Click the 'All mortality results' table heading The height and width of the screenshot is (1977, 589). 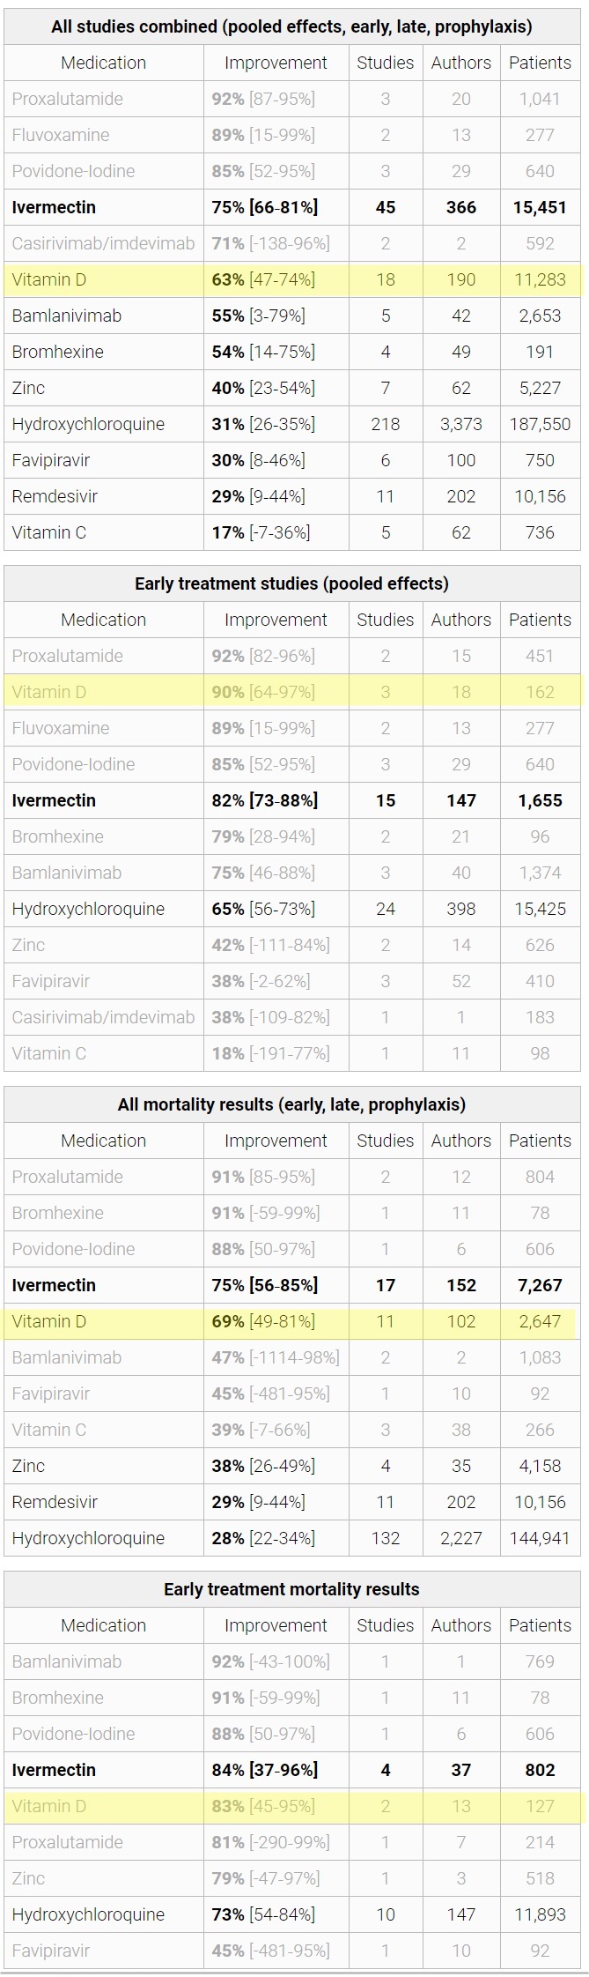pyautogui.click(x=291, y=1104)
